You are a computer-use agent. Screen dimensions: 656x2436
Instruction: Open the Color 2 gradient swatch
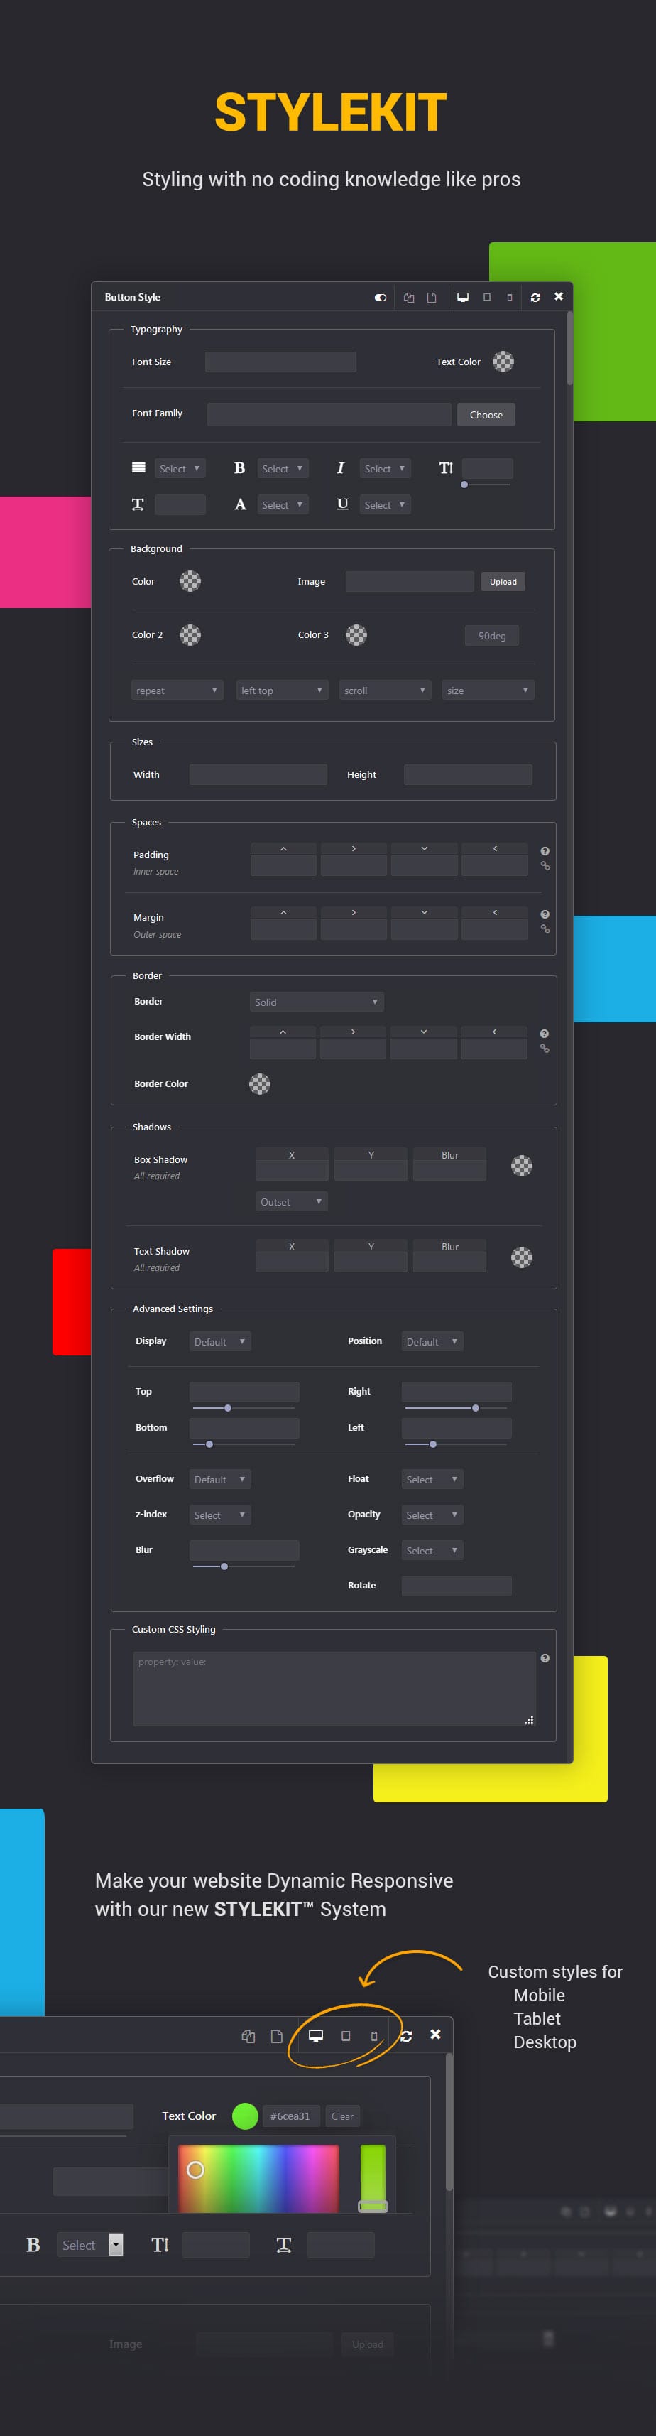190,634
